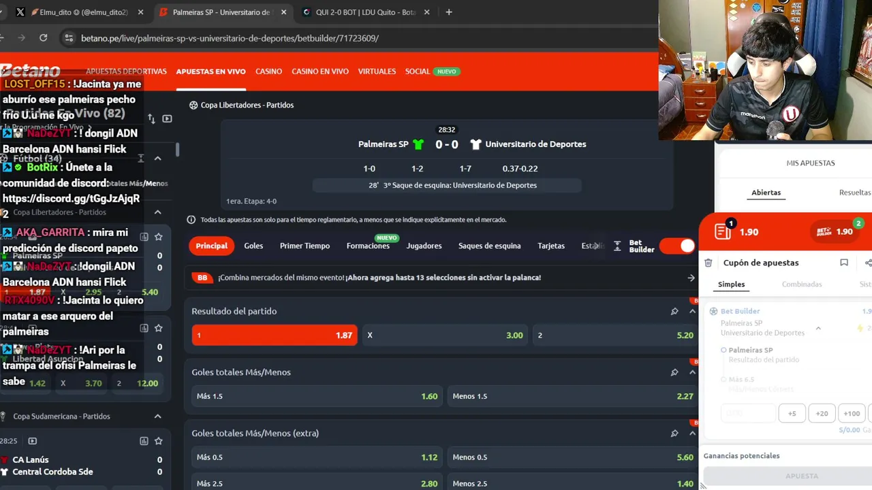This screenshot has height=490, width=872.
Task: Close the Elmu_dito X tab
Action: 141,12
